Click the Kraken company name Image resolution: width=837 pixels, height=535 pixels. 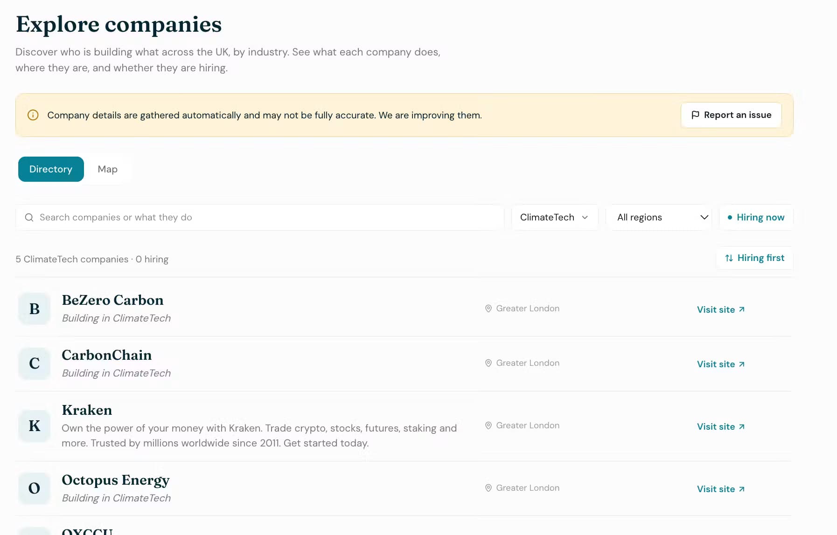(87, 410)
